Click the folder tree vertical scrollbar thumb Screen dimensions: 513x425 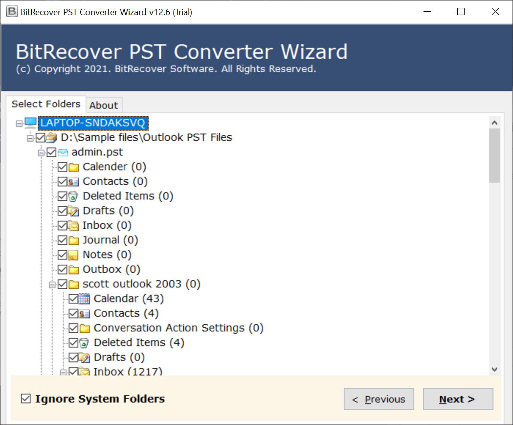pyautogui.click(x=494, y=155)
